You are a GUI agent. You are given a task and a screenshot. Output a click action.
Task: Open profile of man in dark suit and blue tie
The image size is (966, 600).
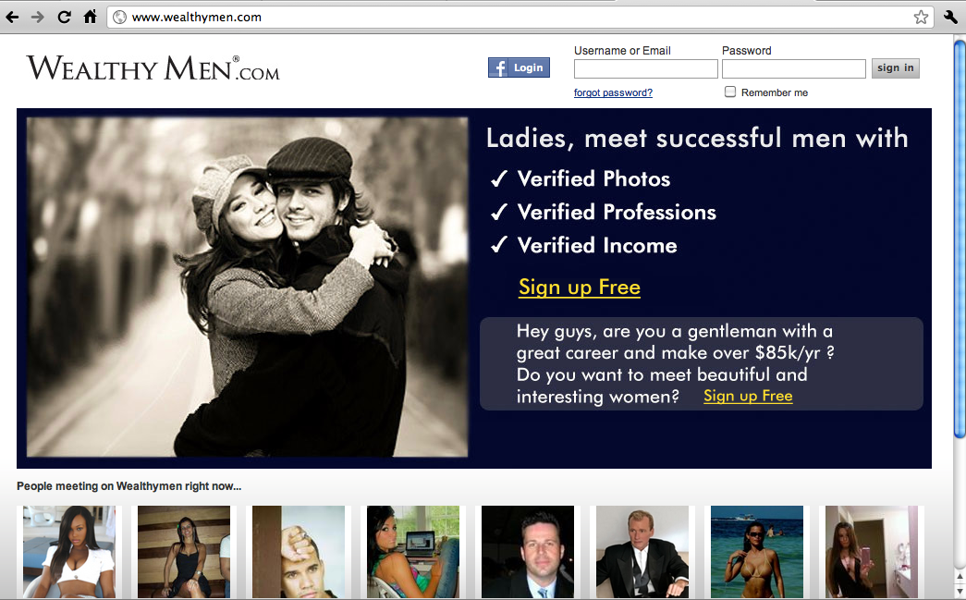click(527, 552)
